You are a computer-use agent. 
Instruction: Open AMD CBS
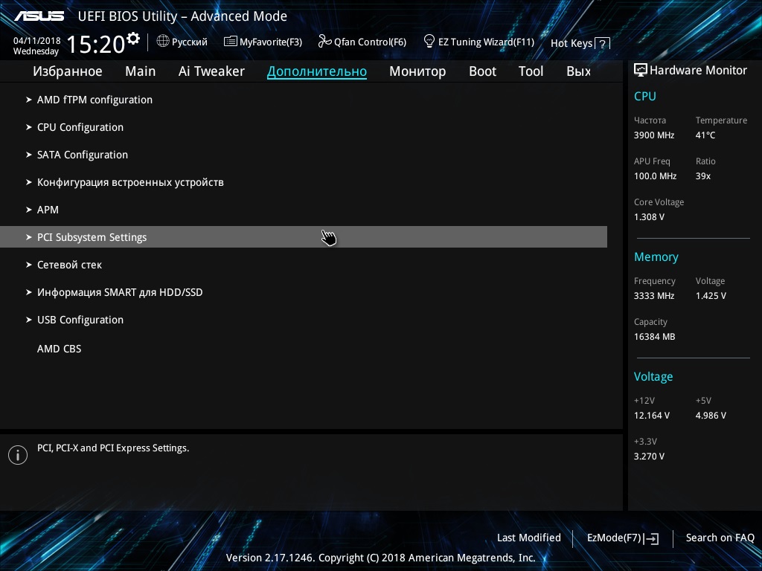60,349
